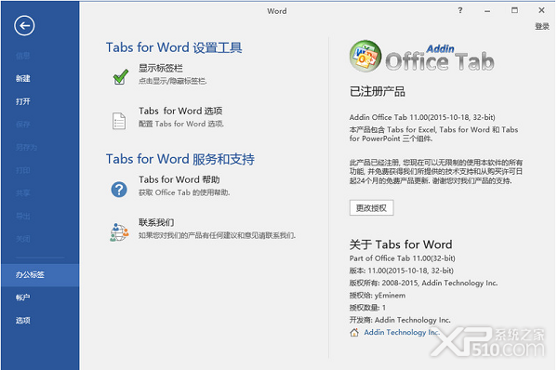The image size is (558, 370).
Task: Click the Tabs for Word 帮助 title
Action: 179,179
